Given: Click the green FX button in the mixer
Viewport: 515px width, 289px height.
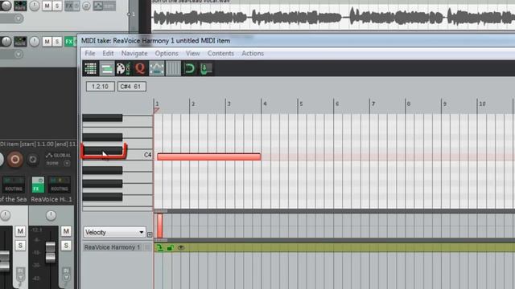Looking at the screenshot, I should point(38,185).
